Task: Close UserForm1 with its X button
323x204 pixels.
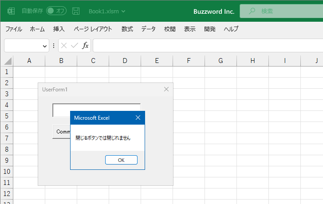Action: tap(166, 89)
